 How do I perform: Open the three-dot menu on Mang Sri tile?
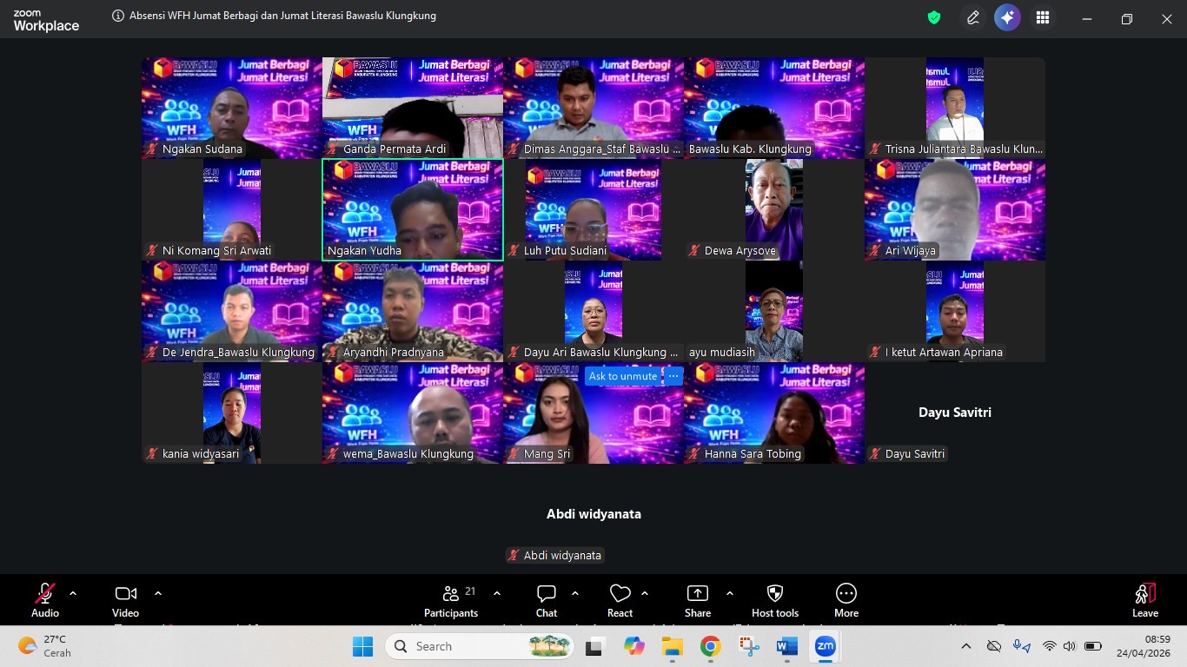(673, 376)
